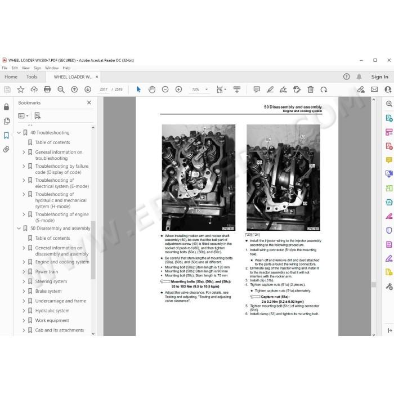Switch to the Home tab
Image resolution: width=394 pixels, height=394 pixels.
11,77
